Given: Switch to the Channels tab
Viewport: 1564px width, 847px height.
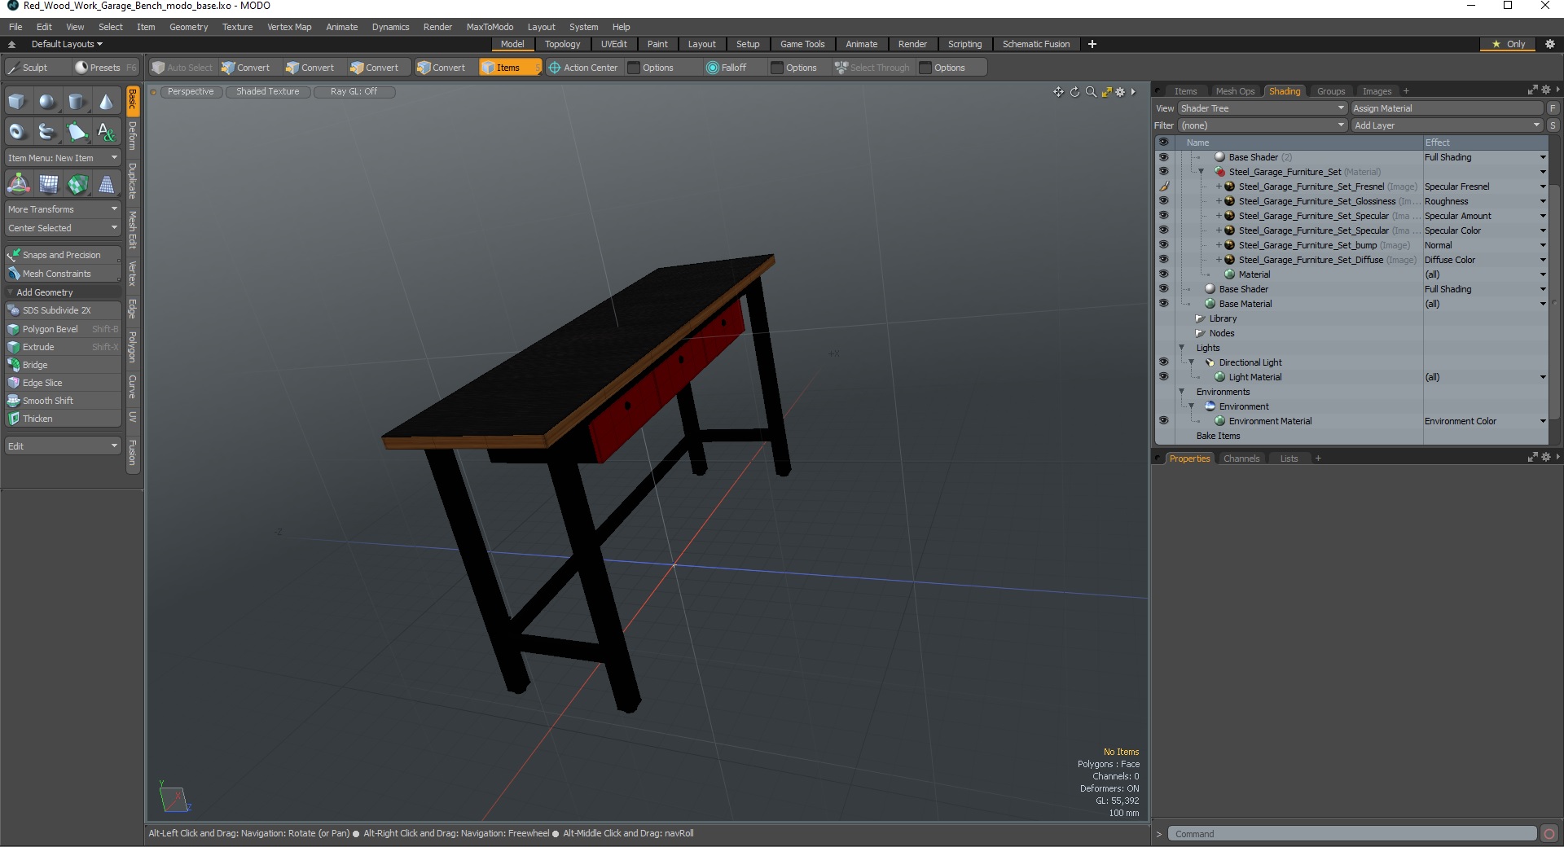Looking at the screenshot, I should (x=1241, y=459).
